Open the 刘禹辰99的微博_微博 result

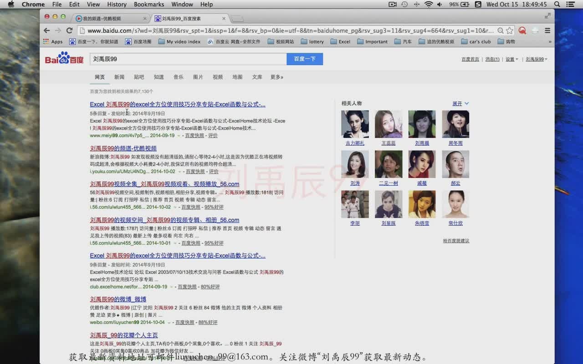pos(118,299)
